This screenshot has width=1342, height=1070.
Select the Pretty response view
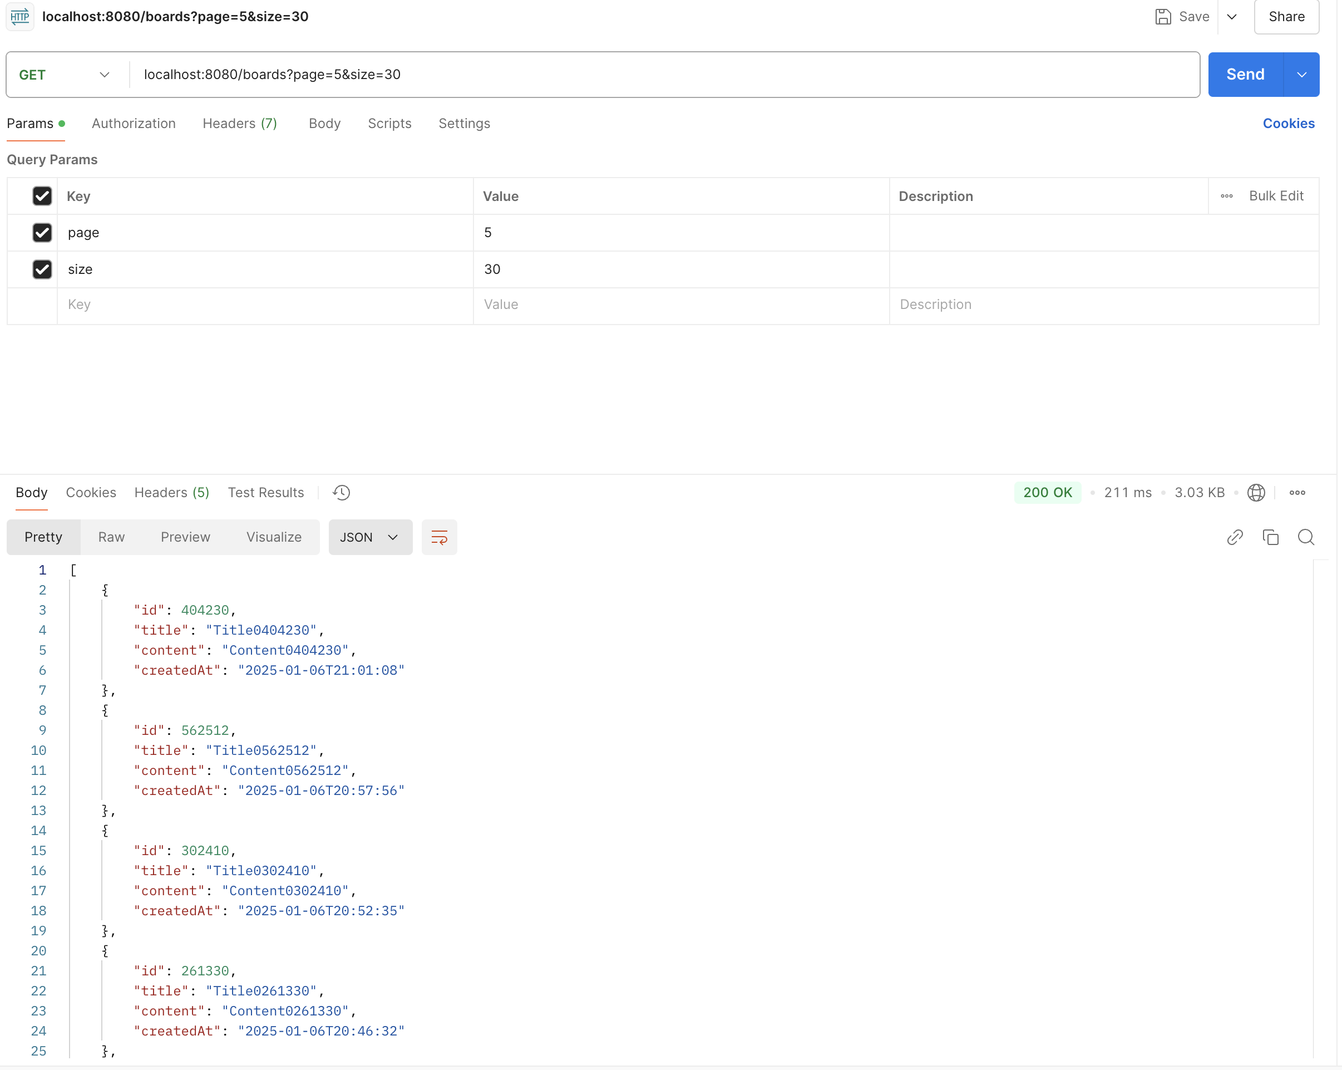coord(43,537)
